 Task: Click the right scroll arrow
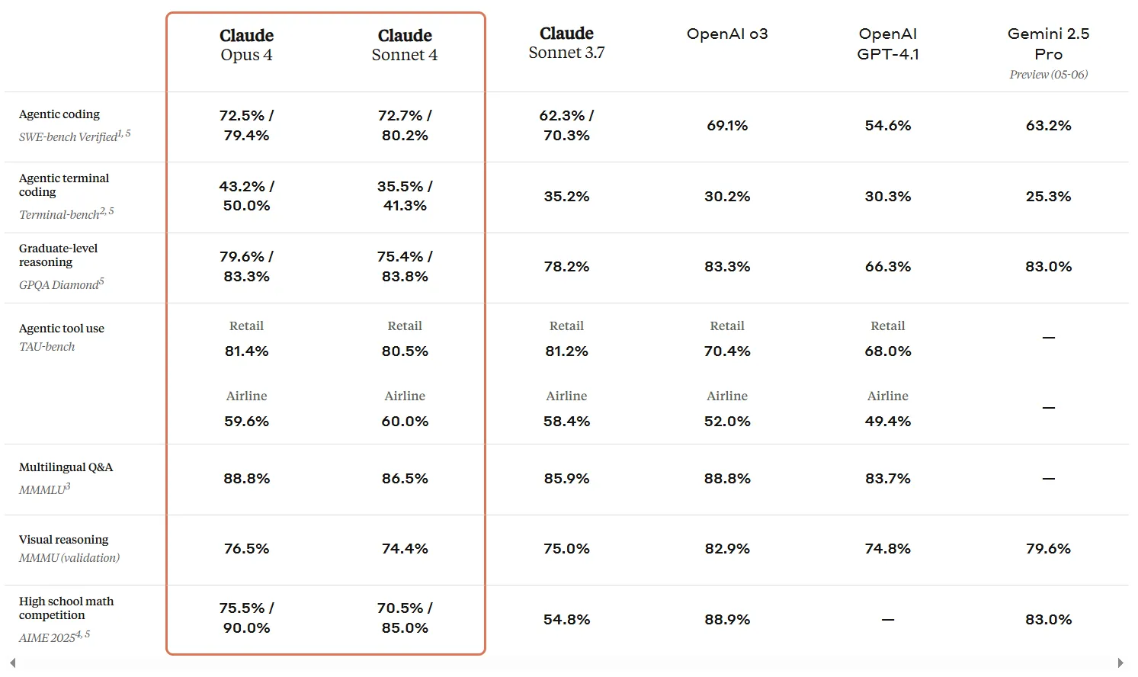pyautogui.click(x=1120, y=663)
